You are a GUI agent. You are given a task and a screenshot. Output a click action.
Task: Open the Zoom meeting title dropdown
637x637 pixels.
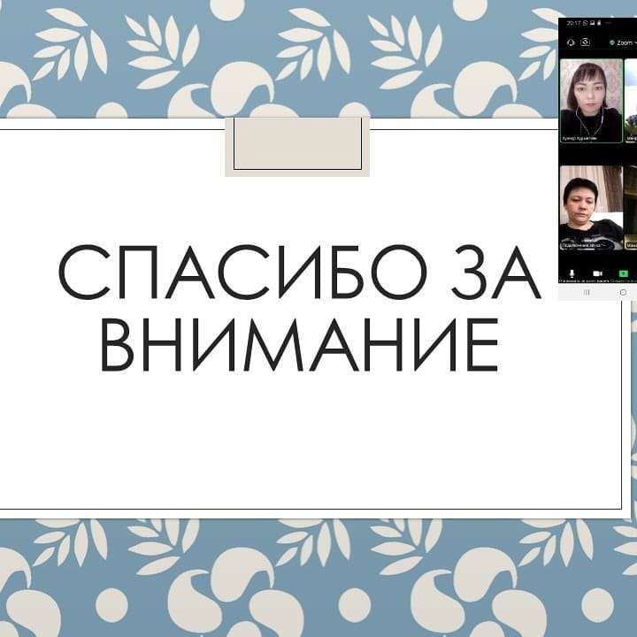pyautogui.click(x=626, y=42)
